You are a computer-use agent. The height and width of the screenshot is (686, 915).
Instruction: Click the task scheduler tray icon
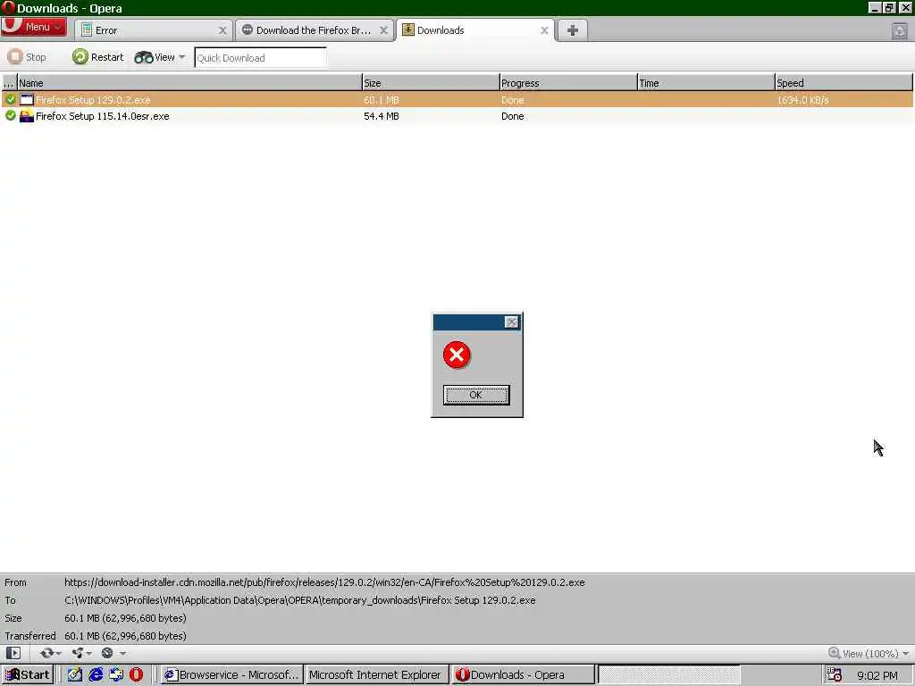click(x=835, y=675)
